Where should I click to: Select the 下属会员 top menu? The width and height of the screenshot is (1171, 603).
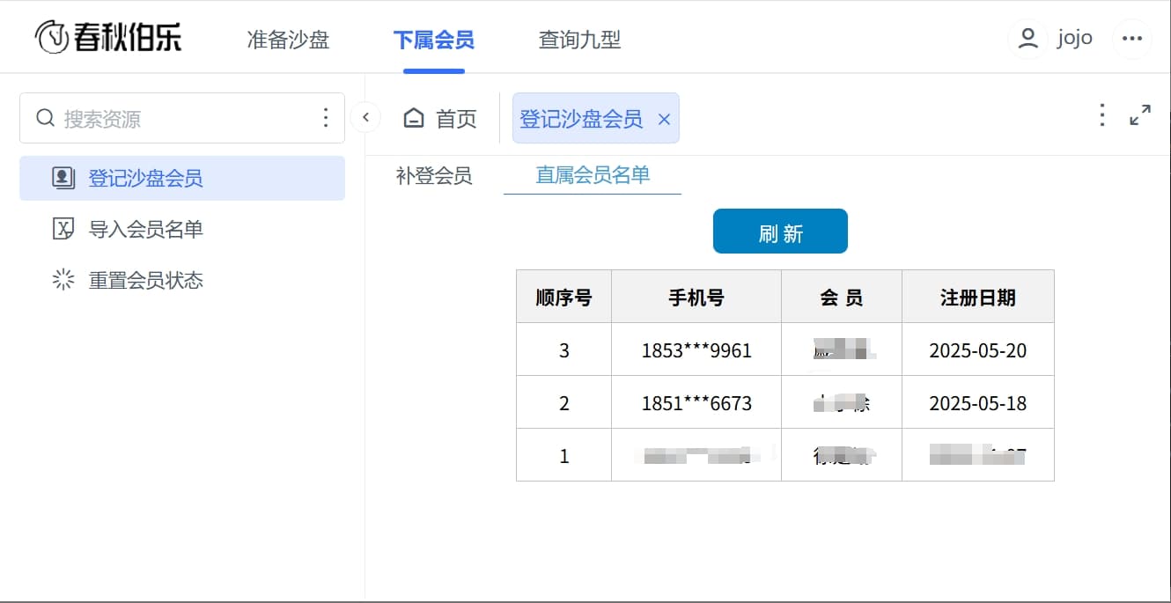tap(433, 40)
